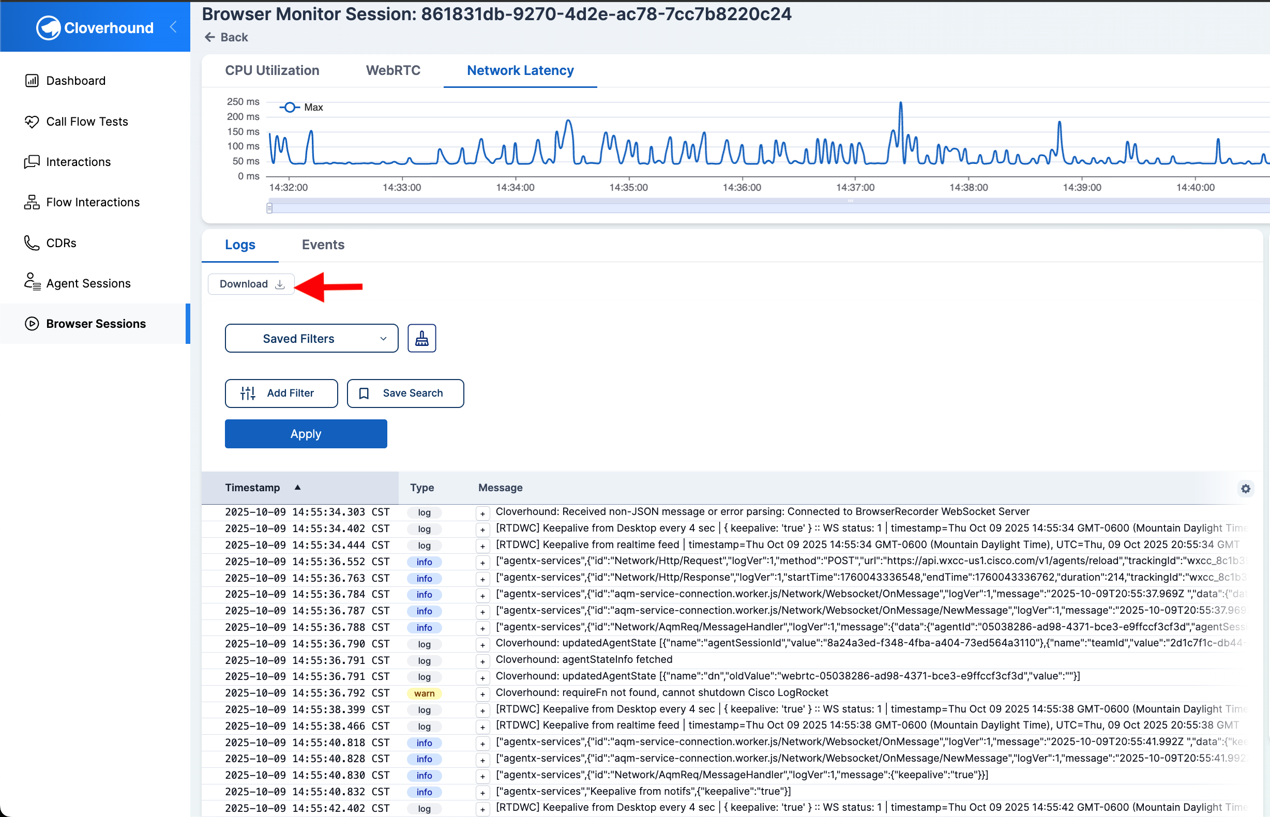This screenshot has width=1270, height=817.
Task: Expand the 14:55:38.466 realtime feed row
Action: [482, 727]
